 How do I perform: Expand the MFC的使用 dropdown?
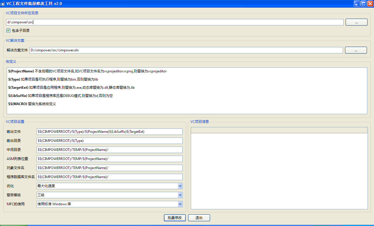pyautogui.click(x=110, y=204)
